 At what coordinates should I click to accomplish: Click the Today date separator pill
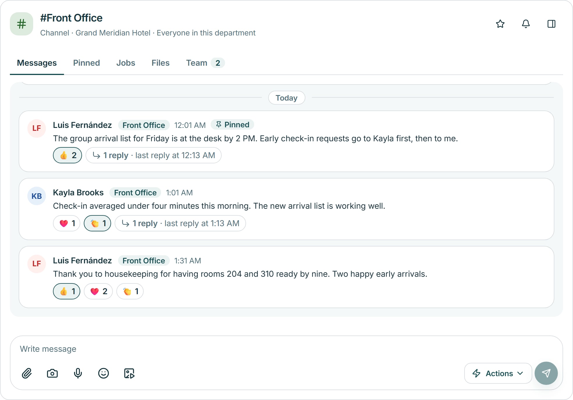click(x=286, y=98)
